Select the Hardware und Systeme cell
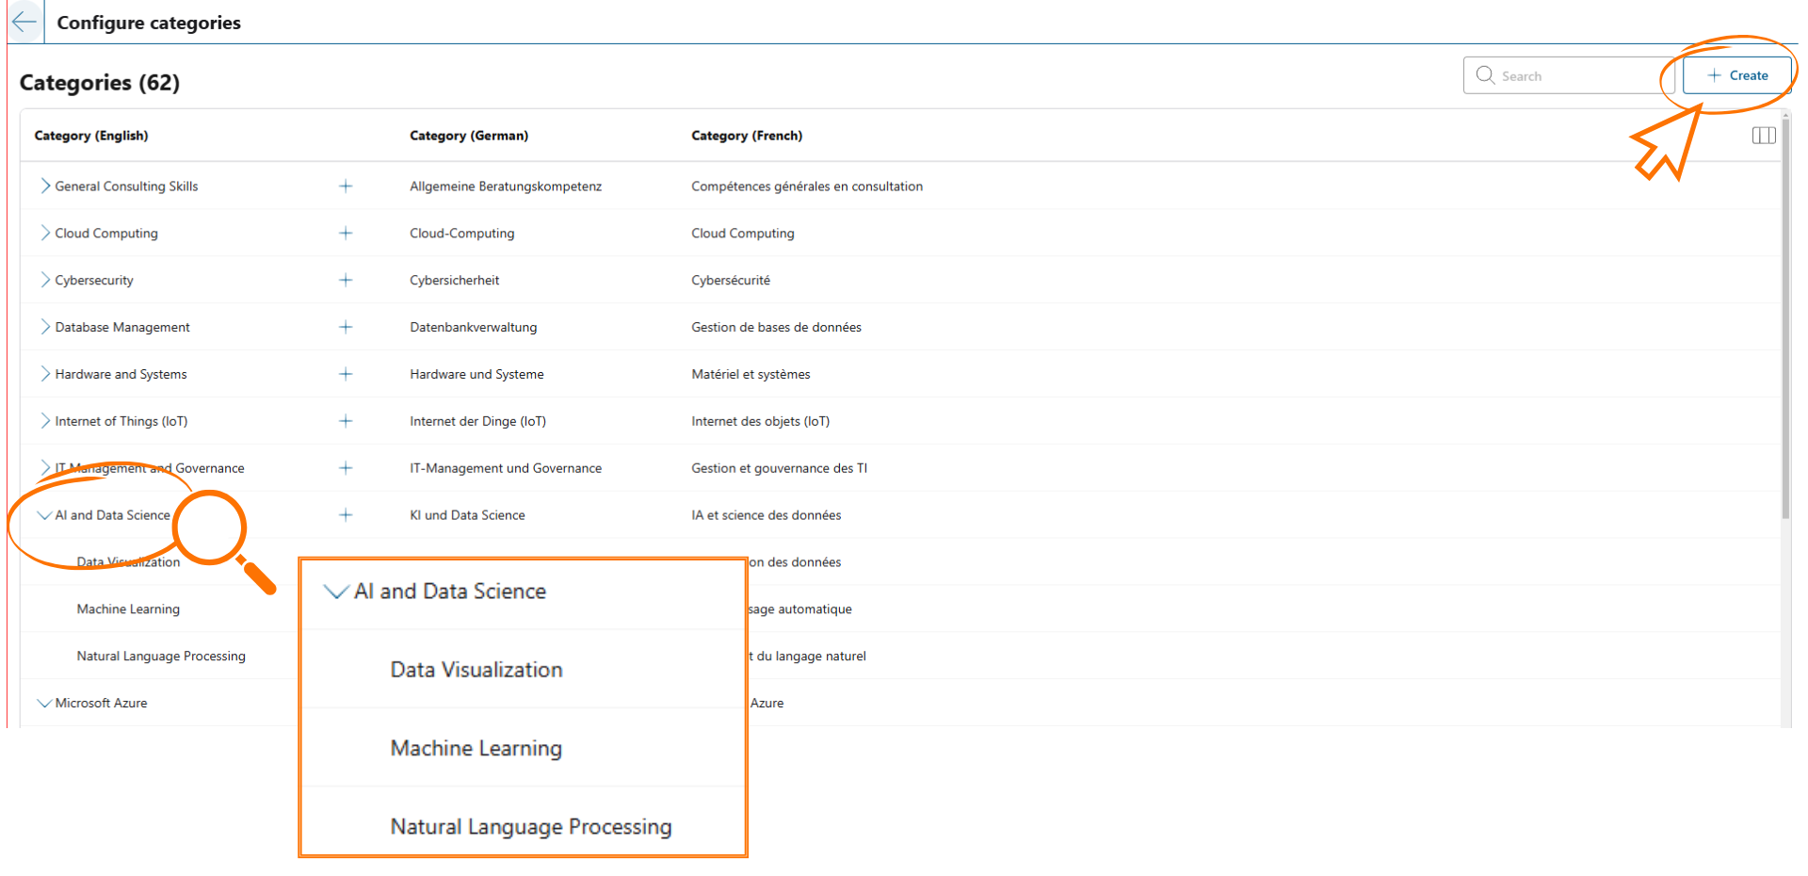 coord(476,375)
